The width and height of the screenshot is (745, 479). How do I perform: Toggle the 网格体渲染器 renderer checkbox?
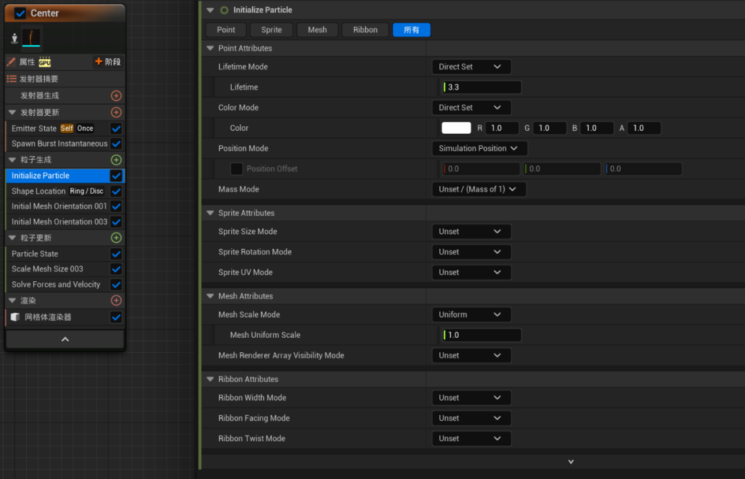(116, 317)
